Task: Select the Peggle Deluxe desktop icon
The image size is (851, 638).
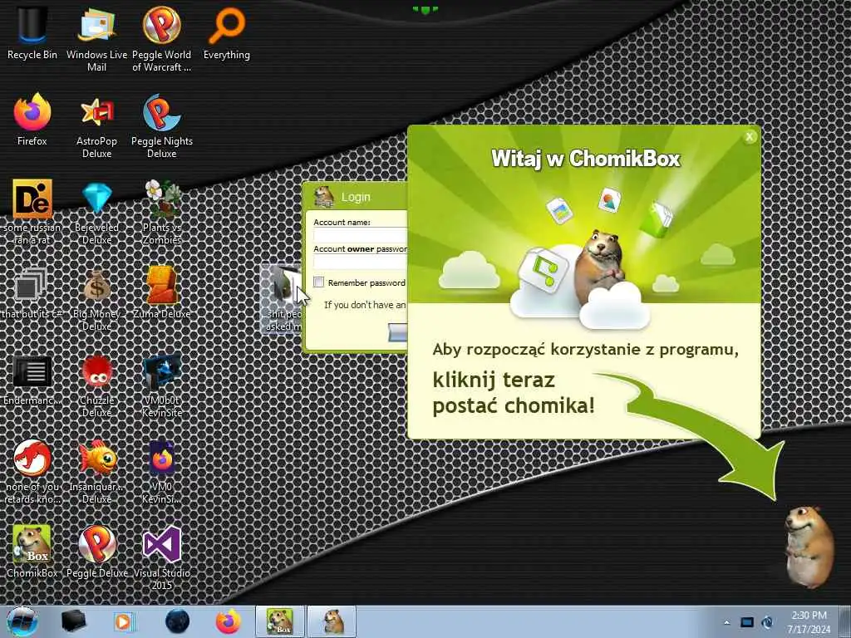Action: (x=96, y=551)
